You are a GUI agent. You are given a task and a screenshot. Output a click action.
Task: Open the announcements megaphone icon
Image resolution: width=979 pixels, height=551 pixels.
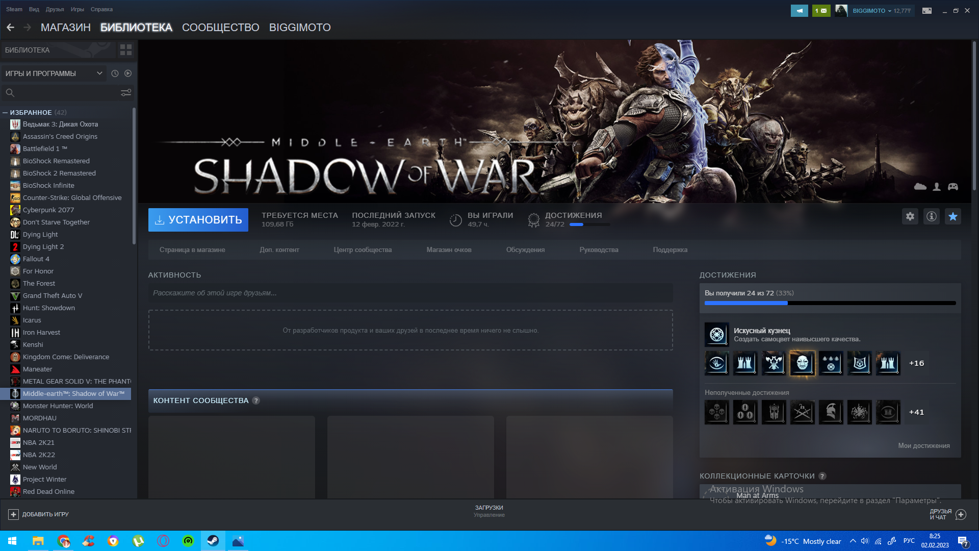[800, 11]
